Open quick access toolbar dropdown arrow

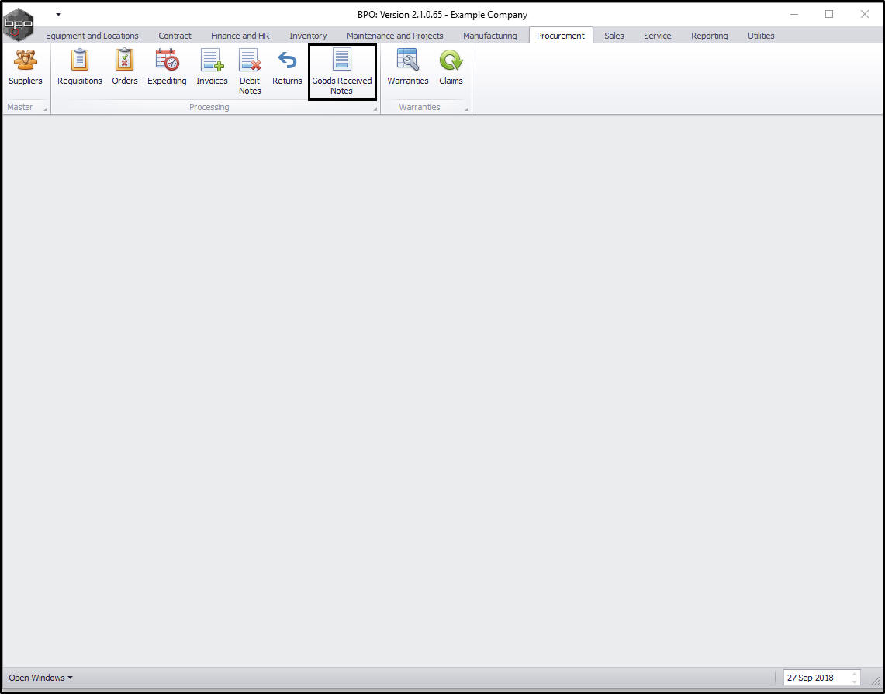click(59, 13)
